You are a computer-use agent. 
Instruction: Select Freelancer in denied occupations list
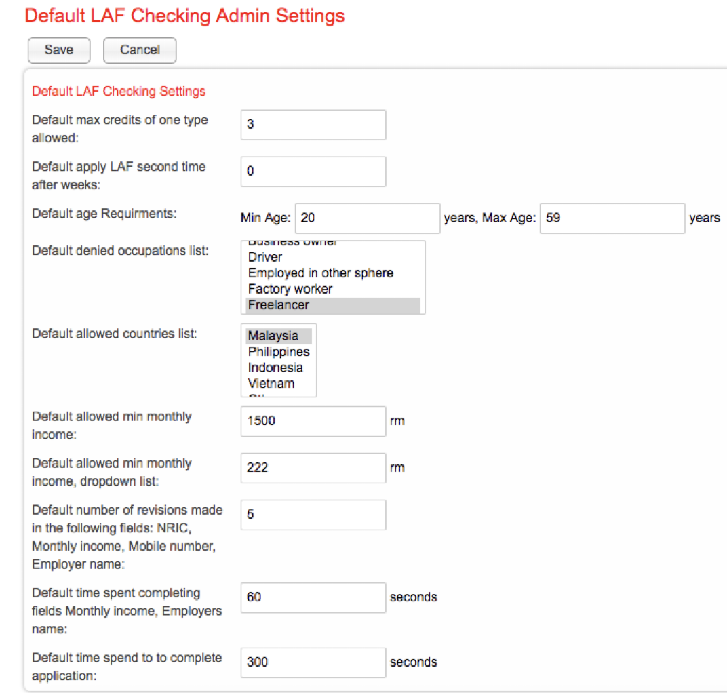(278, 305)
